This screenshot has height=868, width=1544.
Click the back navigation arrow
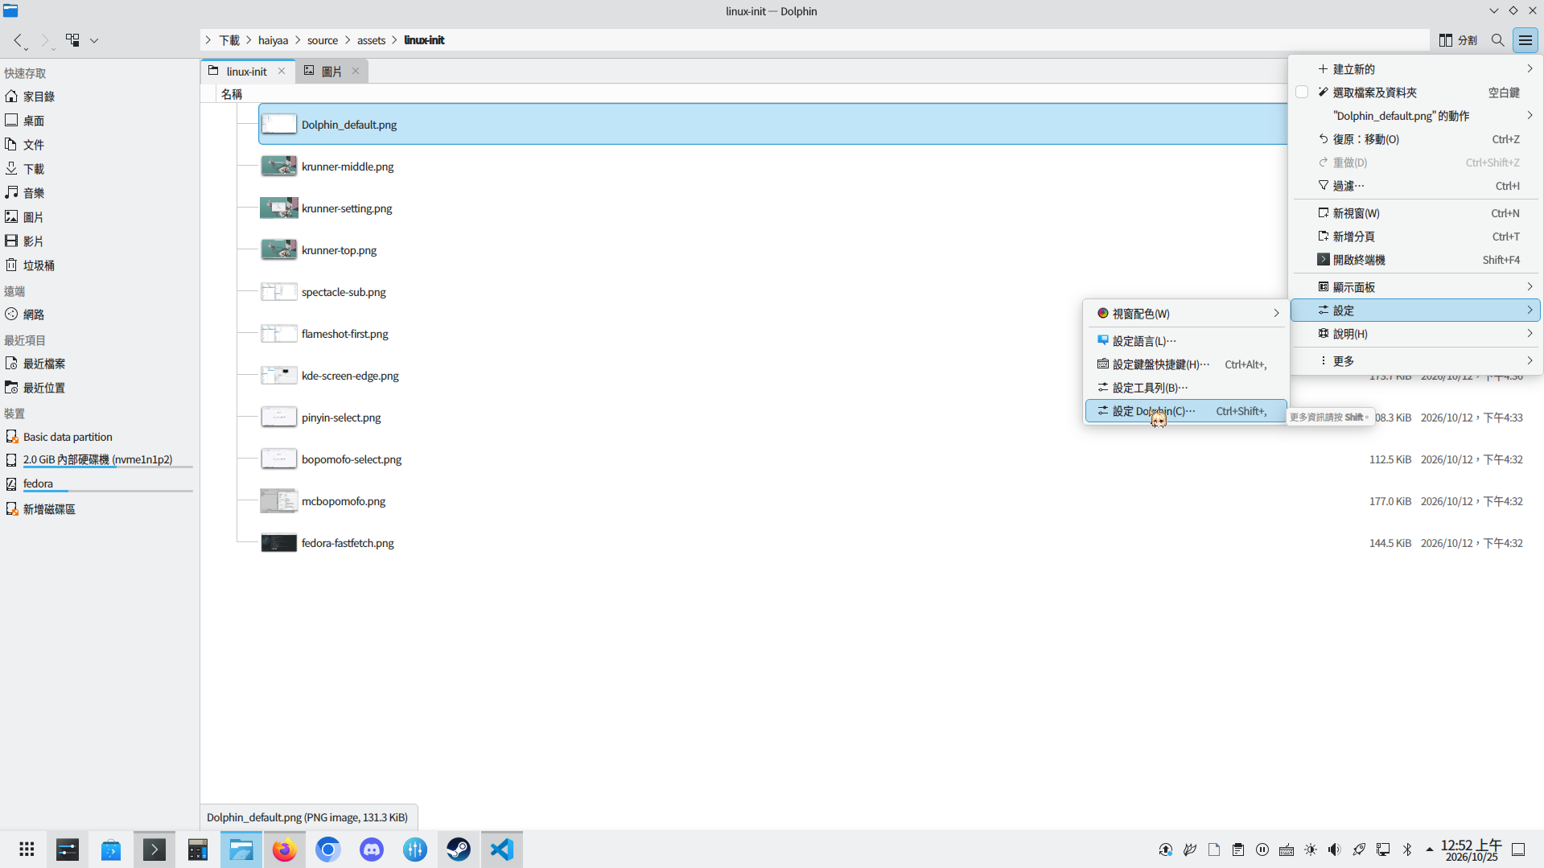(18, 40)
